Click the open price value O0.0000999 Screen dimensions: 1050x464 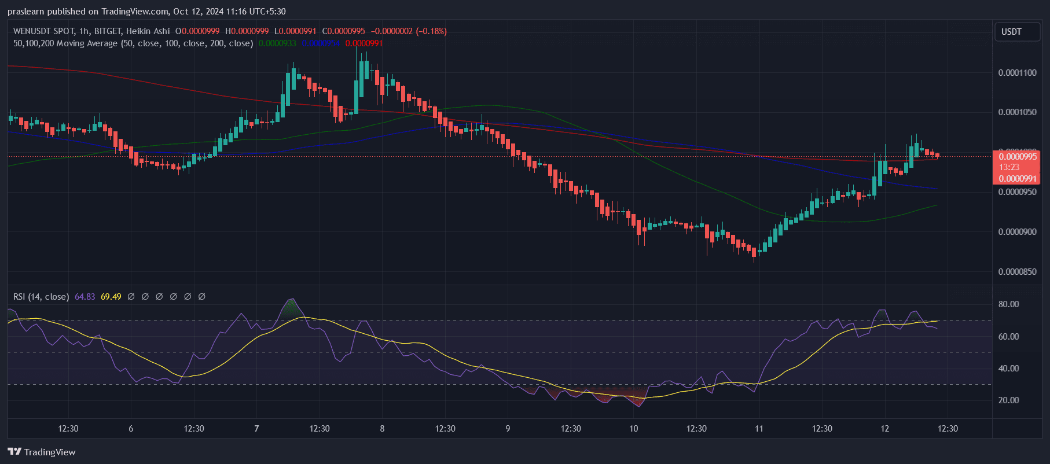pyautogui.click(x=197, y=31)
